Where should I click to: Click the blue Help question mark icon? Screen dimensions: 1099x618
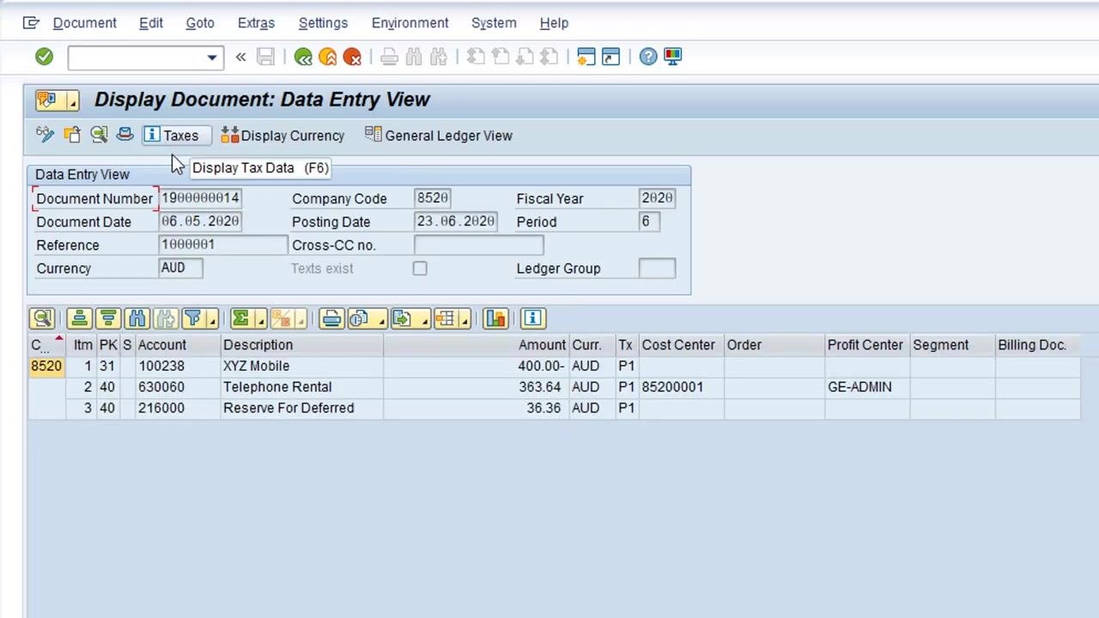point(648,57)
